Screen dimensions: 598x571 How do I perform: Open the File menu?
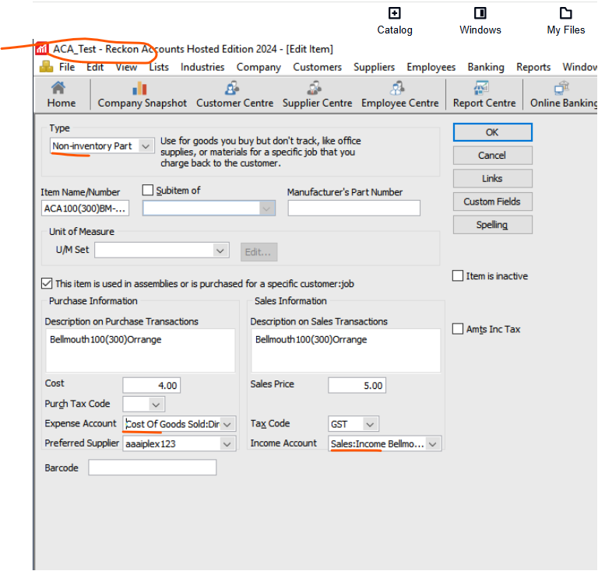pyautogui.click(x=67, y=67)
